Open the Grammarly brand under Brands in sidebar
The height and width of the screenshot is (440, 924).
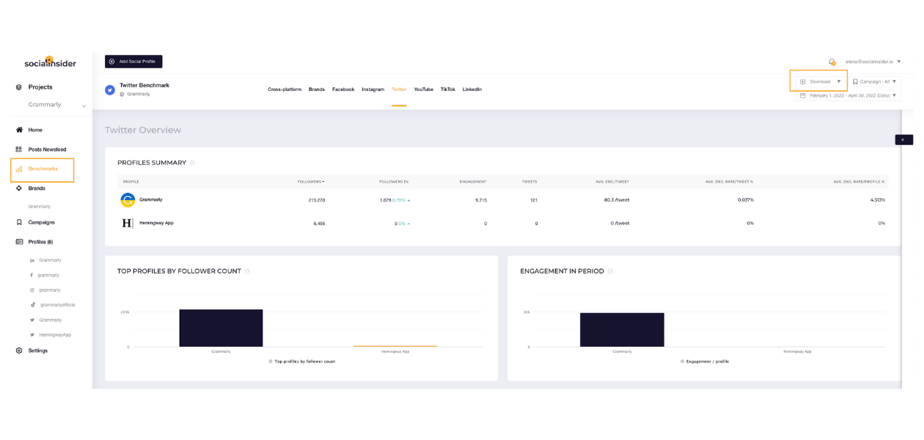[x=40, y=207]
